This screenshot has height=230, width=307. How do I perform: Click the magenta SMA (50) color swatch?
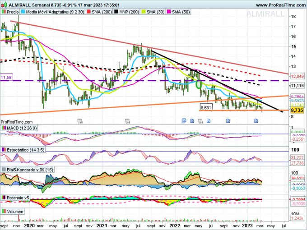169,12
